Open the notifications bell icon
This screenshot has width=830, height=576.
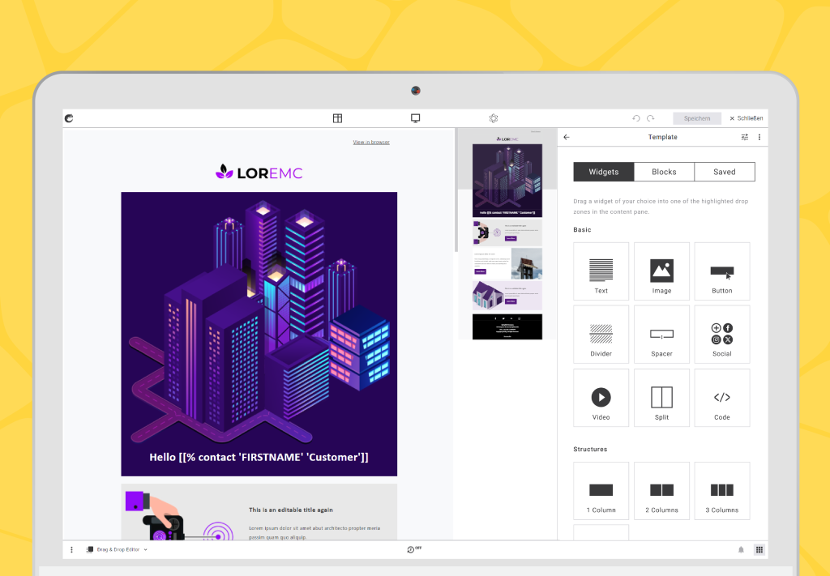pos(741,550)
